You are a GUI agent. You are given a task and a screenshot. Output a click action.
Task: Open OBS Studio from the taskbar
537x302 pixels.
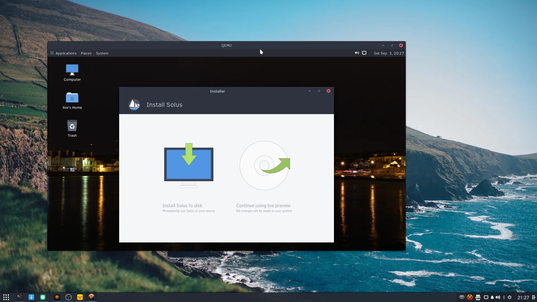click(x=69, y=297)
